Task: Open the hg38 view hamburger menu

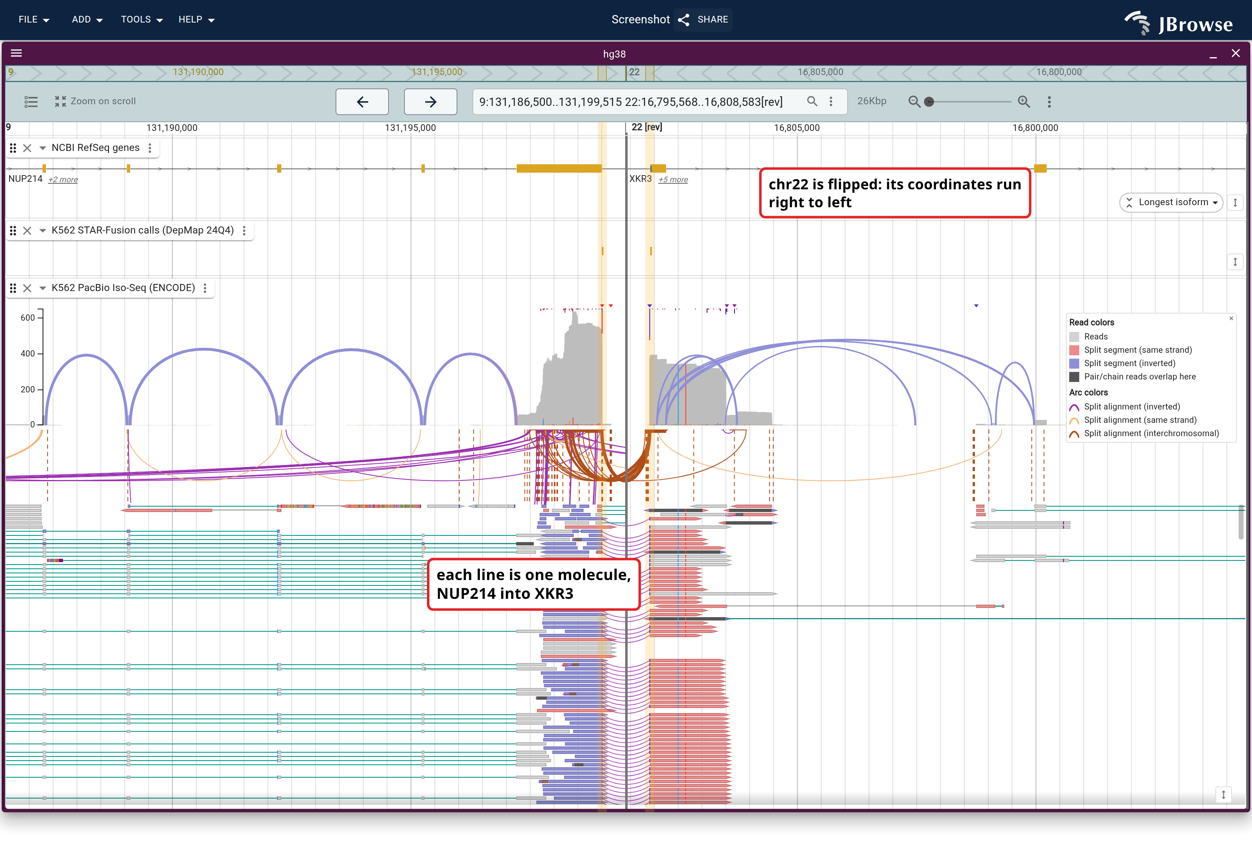Action: 16,53
